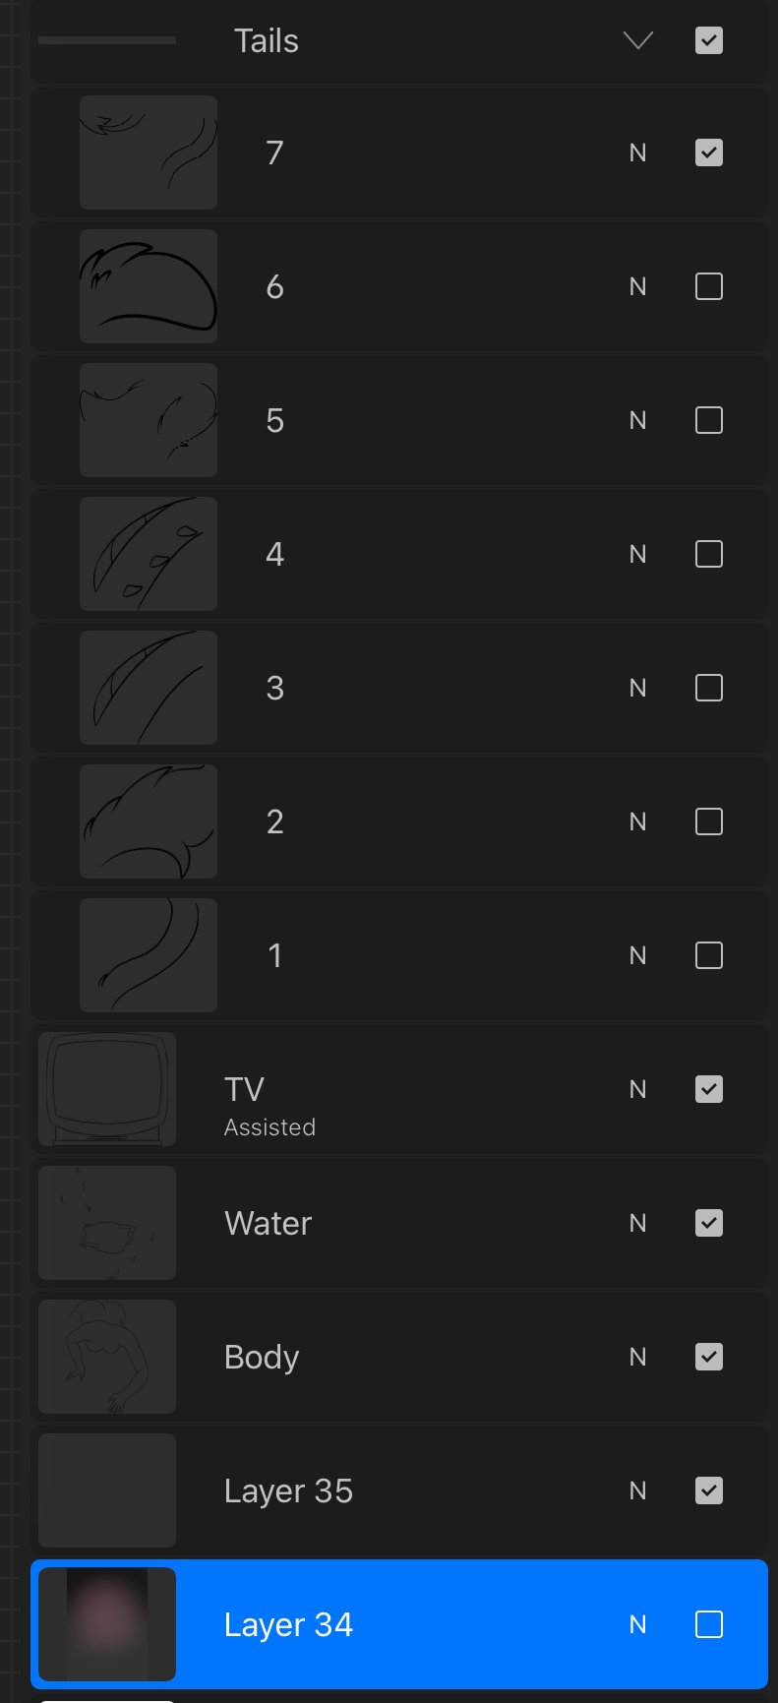This screenshot has height=1703, width=778.
Task: Open blend mode N for layer 5
Action: [x=637, y=420]
